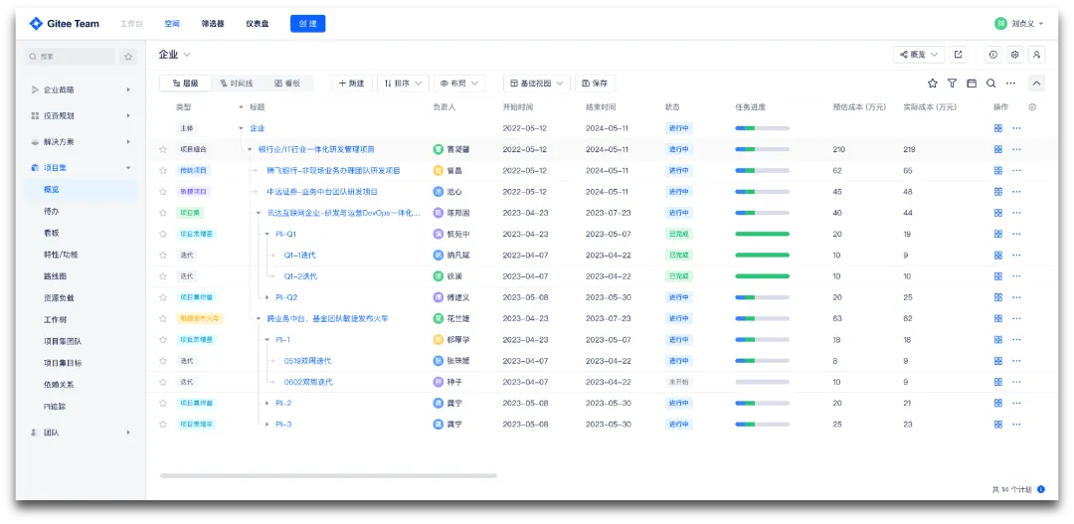Screen dimensions: 1074x524
Task: Open the info circle icon at top right
Action: [x=993, y=54]
